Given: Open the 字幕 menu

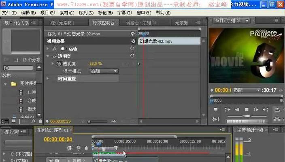Looking at the screenshot, I should tap(125, 13).
